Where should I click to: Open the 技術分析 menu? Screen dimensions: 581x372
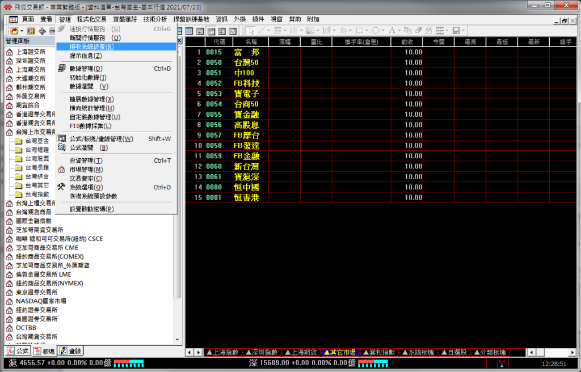tap(155, 19)
